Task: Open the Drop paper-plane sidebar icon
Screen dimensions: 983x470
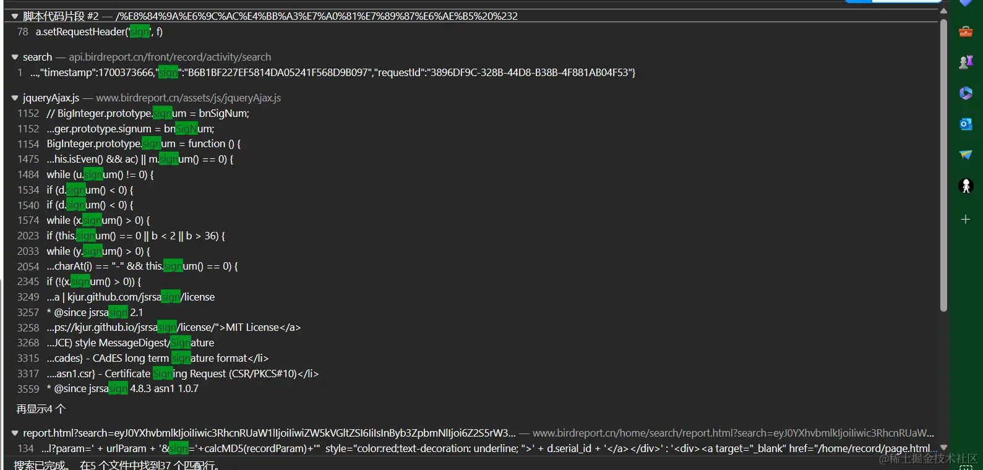Action: [966, 155]
